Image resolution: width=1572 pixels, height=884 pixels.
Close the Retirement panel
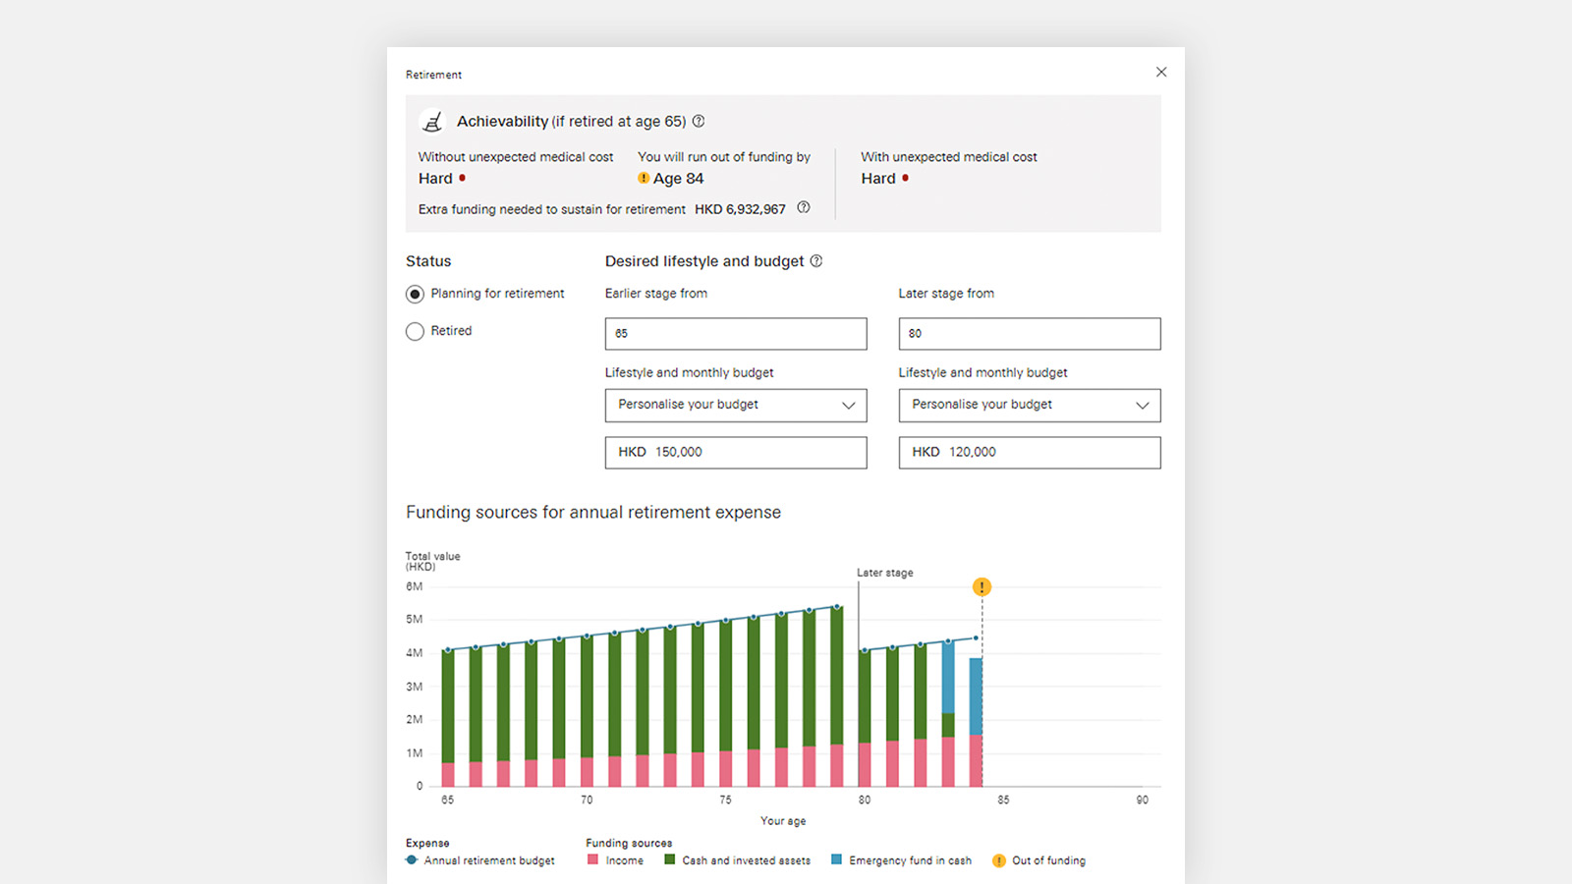[1160, 72]
